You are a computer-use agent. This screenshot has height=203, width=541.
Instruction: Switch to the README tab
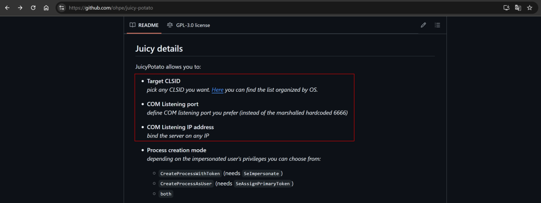click(x=144, y=25)
